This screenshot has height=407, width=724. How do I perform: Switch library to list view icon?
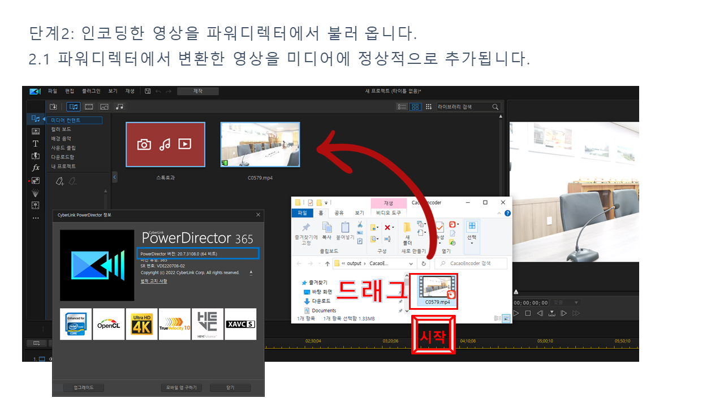(402, 106)
